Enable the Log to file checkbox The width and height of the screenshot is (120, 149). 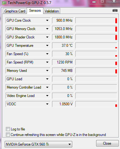8,129
